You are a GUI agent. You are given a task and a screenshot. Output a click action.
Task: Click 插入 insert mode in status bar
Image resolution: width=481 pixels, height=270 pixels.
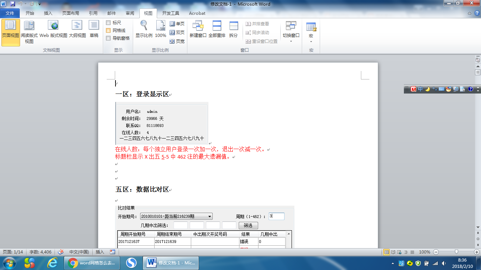[x=100, y=252]
